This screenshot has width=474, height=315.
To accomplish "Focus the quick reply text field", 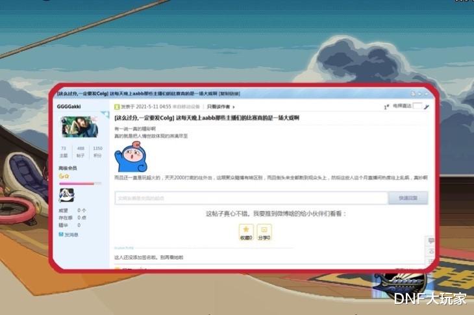I will pos(251,198).
